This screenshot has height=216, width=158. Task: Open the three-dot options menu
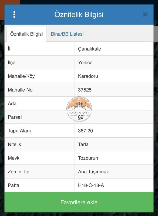coord(14,15)
